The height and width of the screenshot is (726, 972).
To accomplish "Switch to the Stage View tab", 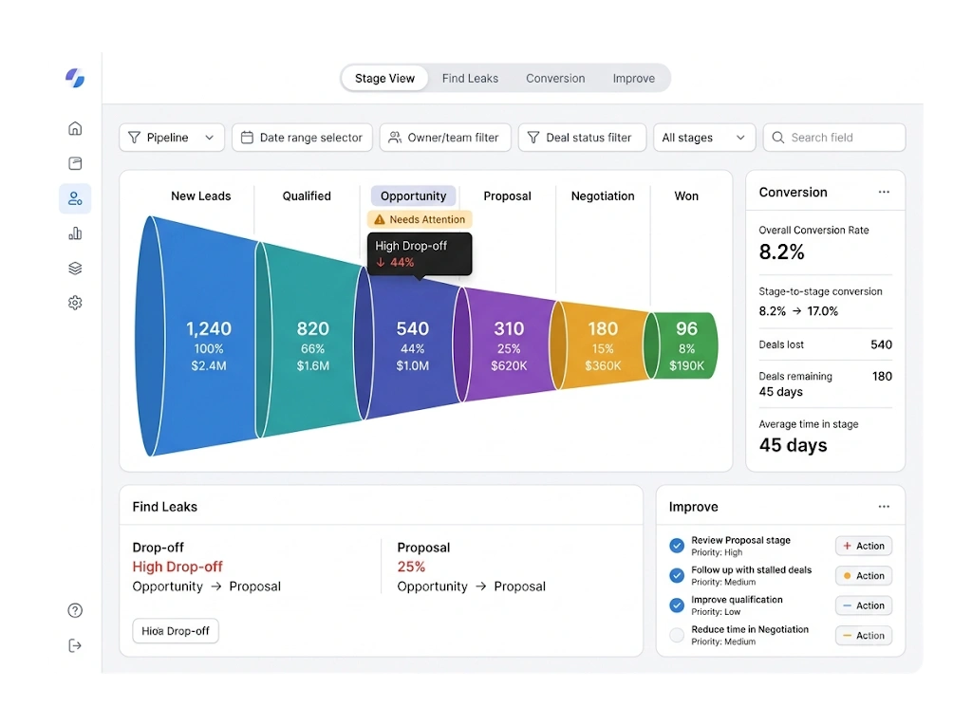I will click(384, 79).
